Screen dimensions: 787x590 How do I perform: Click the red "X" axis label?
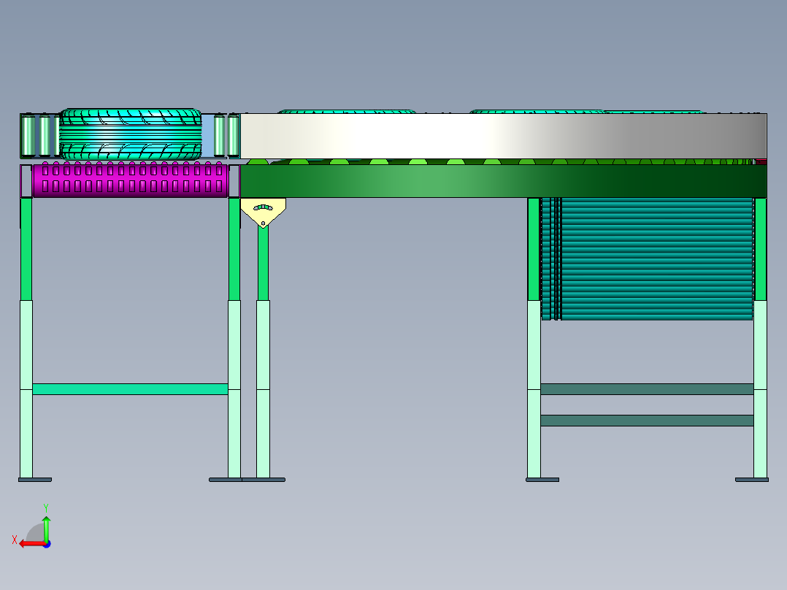tap(15, 540)
